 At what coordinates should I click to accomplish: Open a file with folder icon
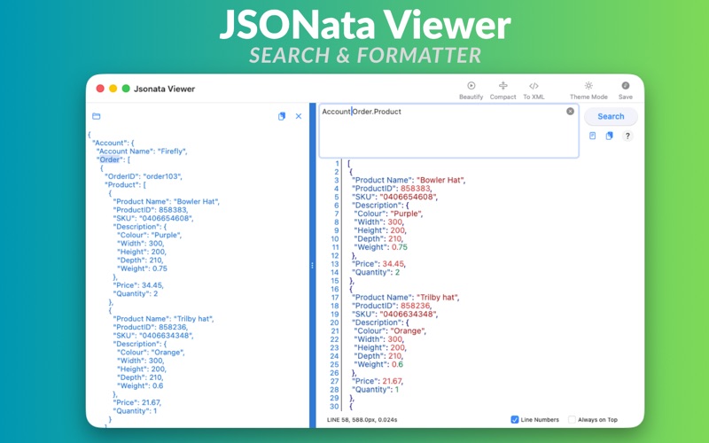tap(97, 116)
